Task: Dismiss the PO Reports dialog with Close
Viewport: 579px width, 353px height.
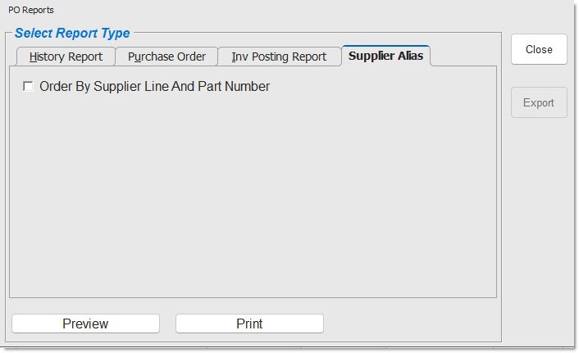Action: [539, 49]
